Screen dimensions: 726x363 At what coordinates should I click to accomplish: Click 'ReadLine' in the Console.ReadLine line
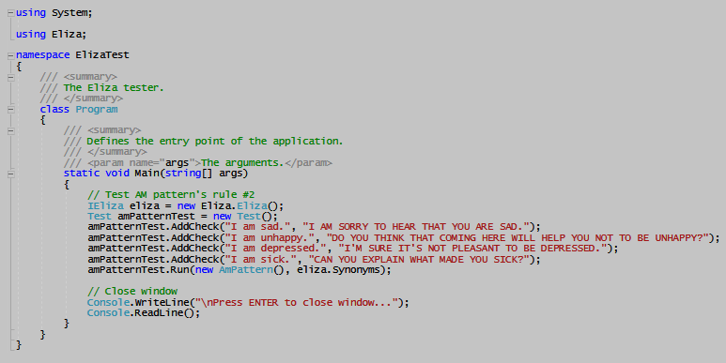click(159, 313)
